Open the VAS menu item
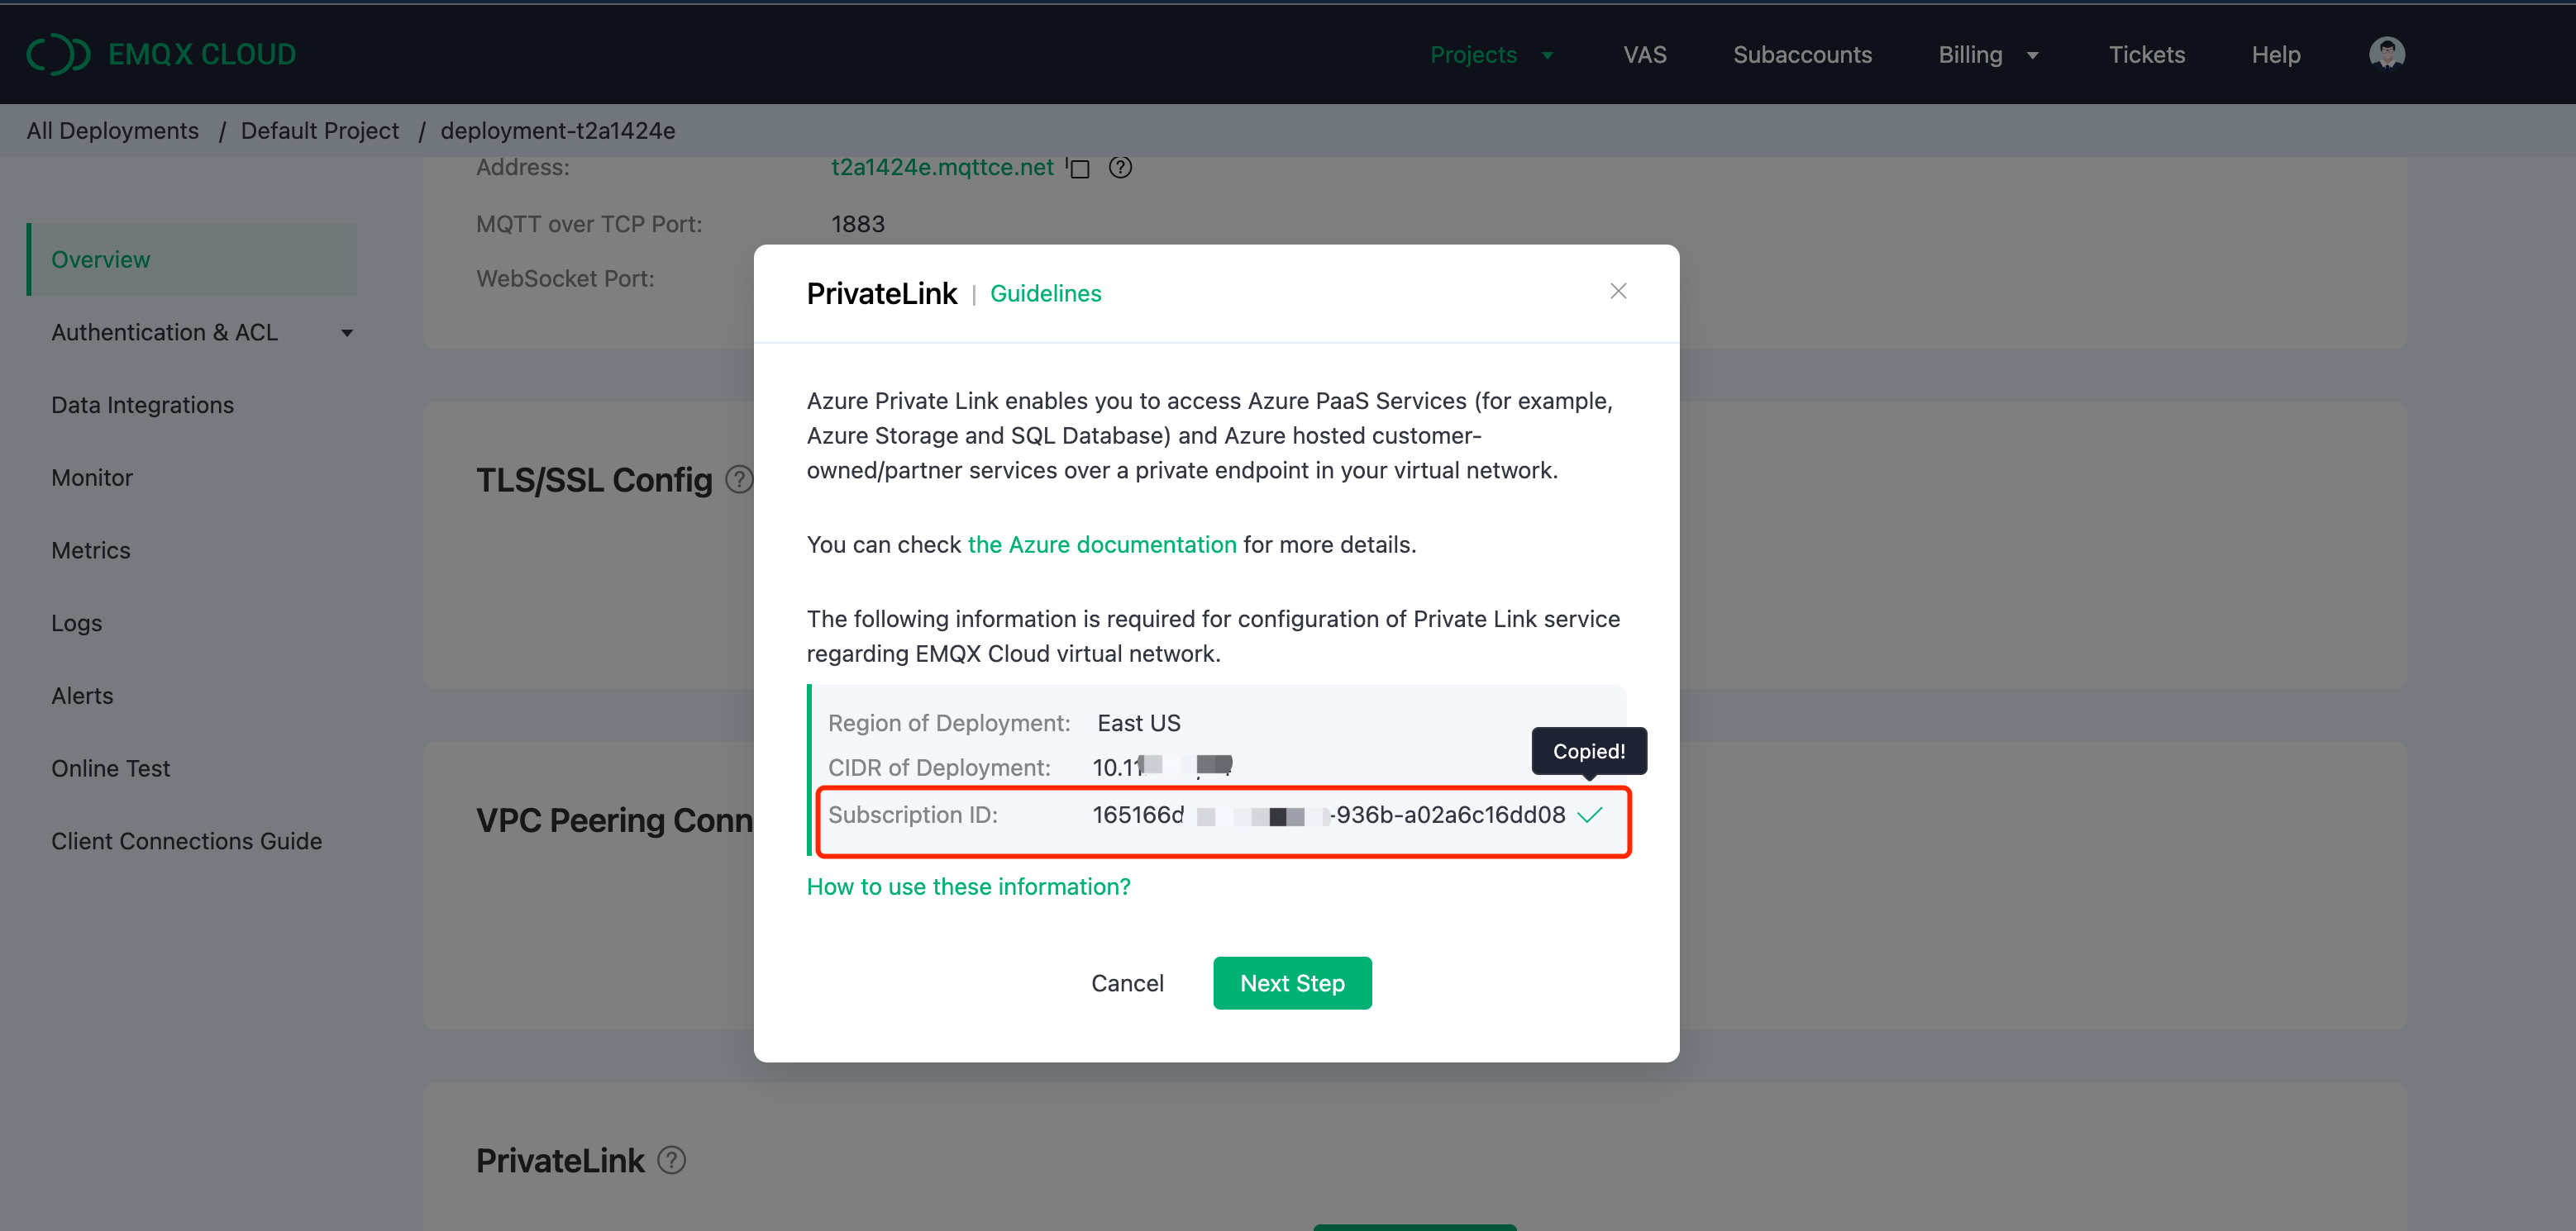This screenshot has height=1231, width=2576. pyautogui.click(x=1644, y=55)
